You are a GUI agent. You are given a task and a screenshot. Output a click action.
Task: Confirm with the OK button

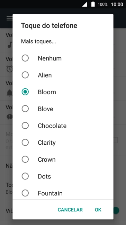click(98, 210)
